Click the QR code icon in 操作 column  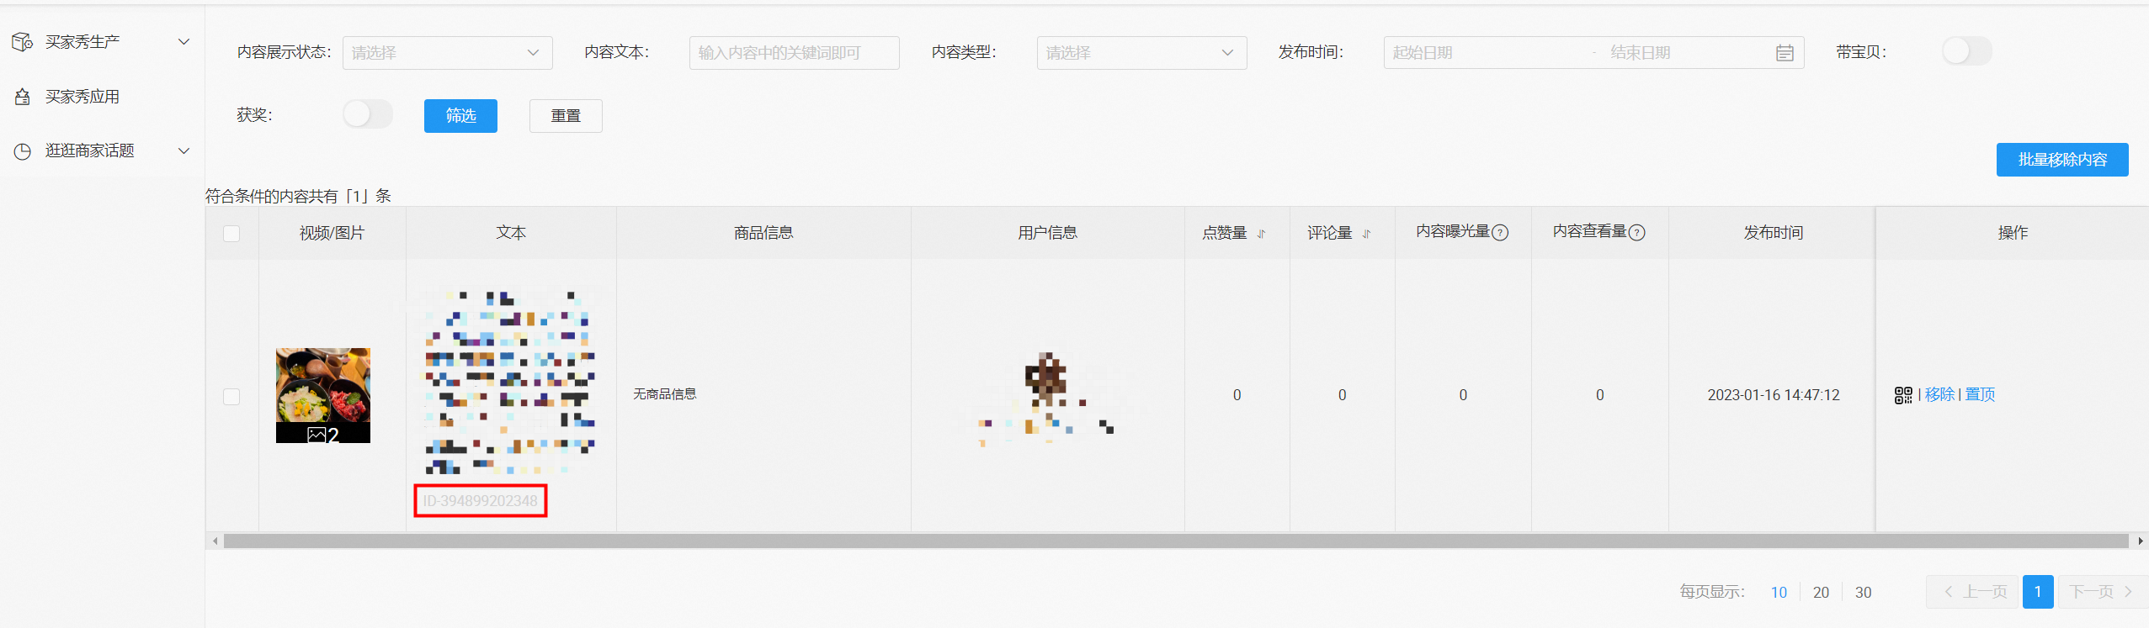(1903, 395)
